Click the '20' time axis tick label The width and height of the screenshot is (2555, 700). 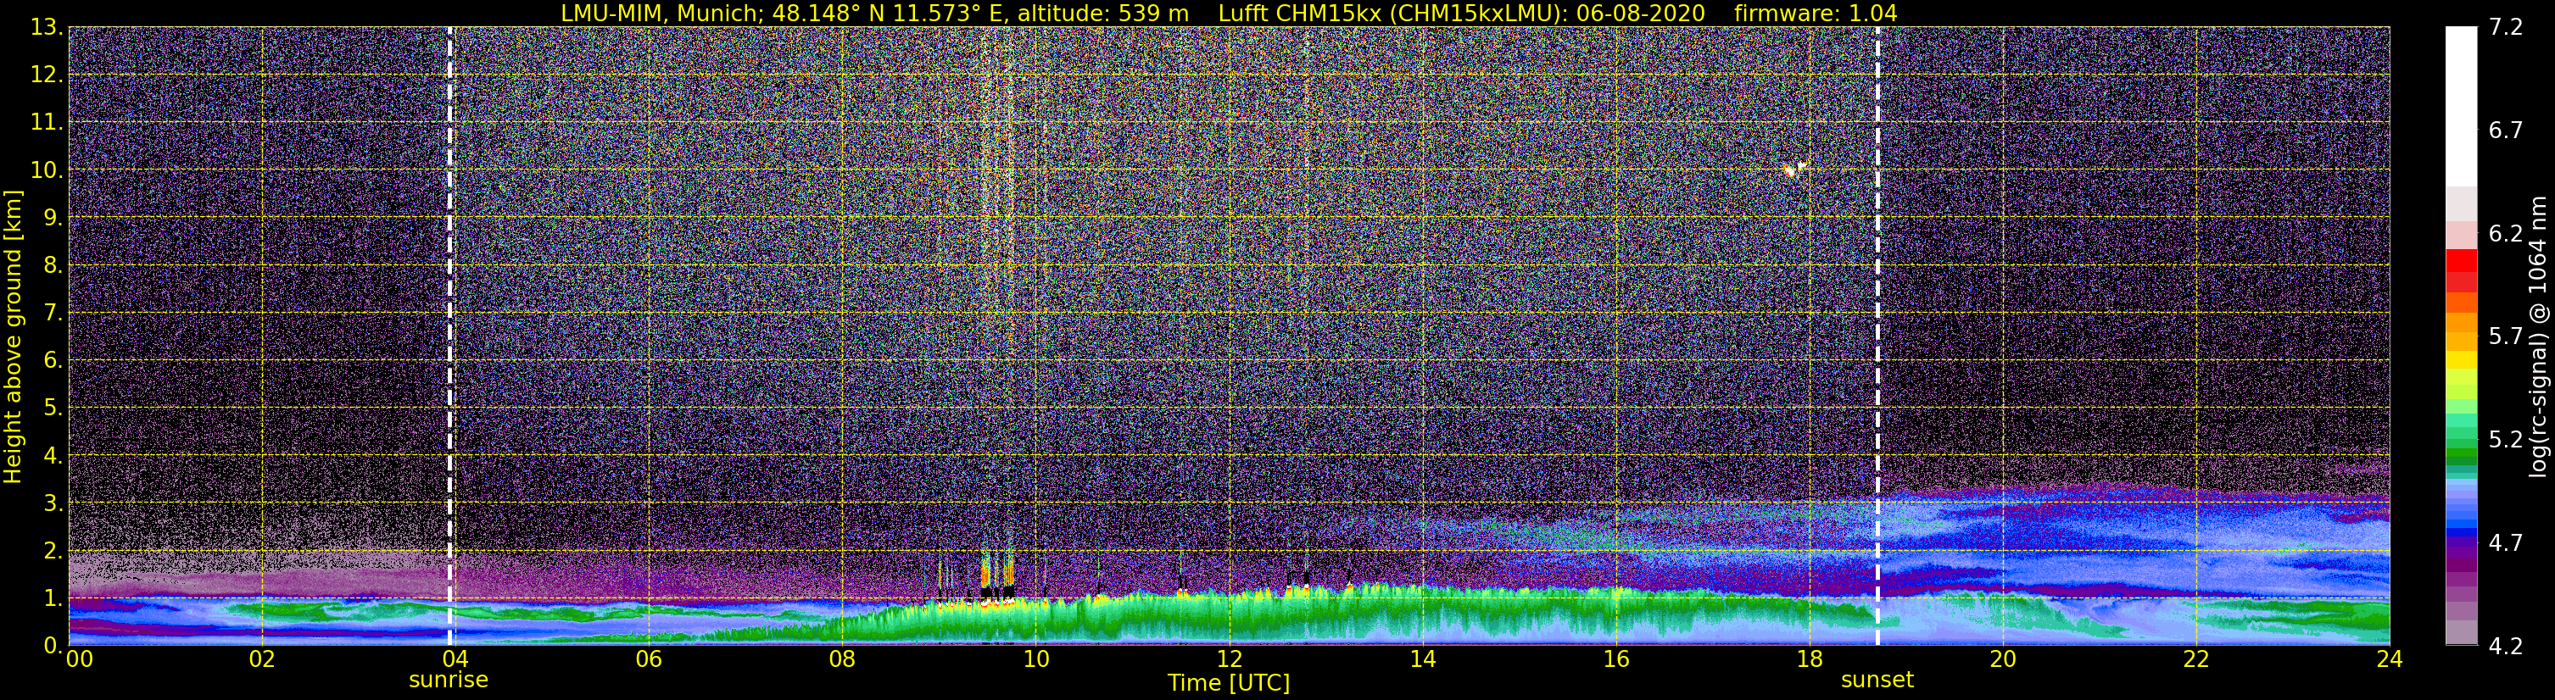[2003, 658]
